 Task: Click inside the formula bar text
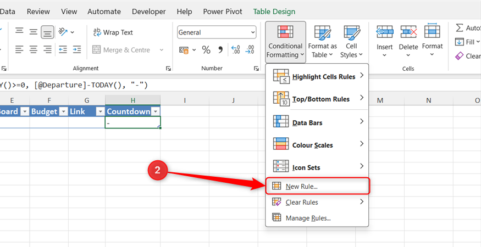point(74,85)
